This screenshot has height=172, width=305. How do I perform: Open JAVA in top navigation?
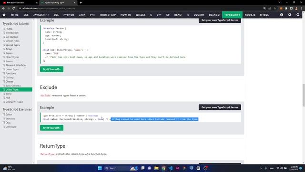click(82, 15)
